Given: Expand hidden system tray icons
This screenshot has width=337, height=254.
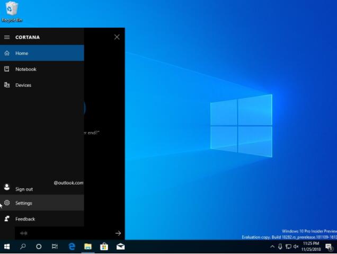Looking at the screenshot, I should 272,247.
